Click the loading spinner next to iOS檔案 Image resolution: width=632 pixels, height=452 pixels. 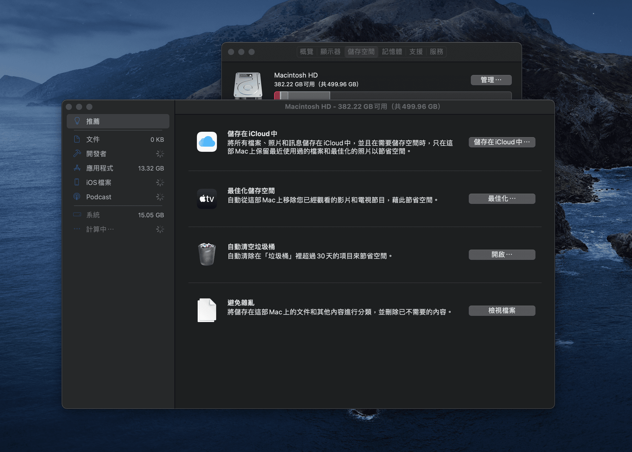(160, 182)
